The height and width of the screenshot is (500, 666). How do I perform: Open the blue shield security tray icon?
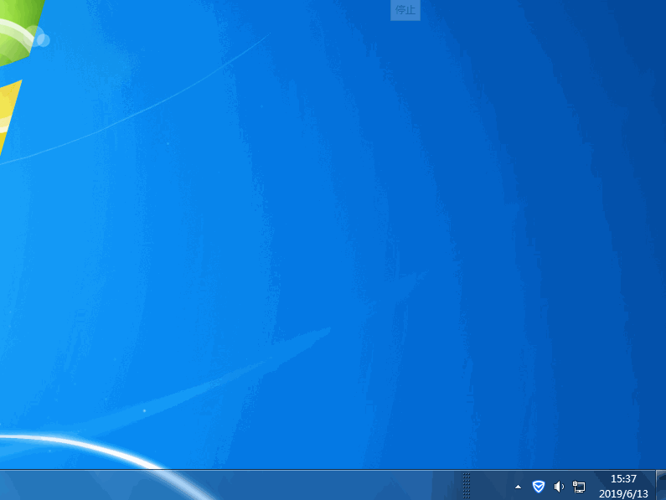(538, 487)
